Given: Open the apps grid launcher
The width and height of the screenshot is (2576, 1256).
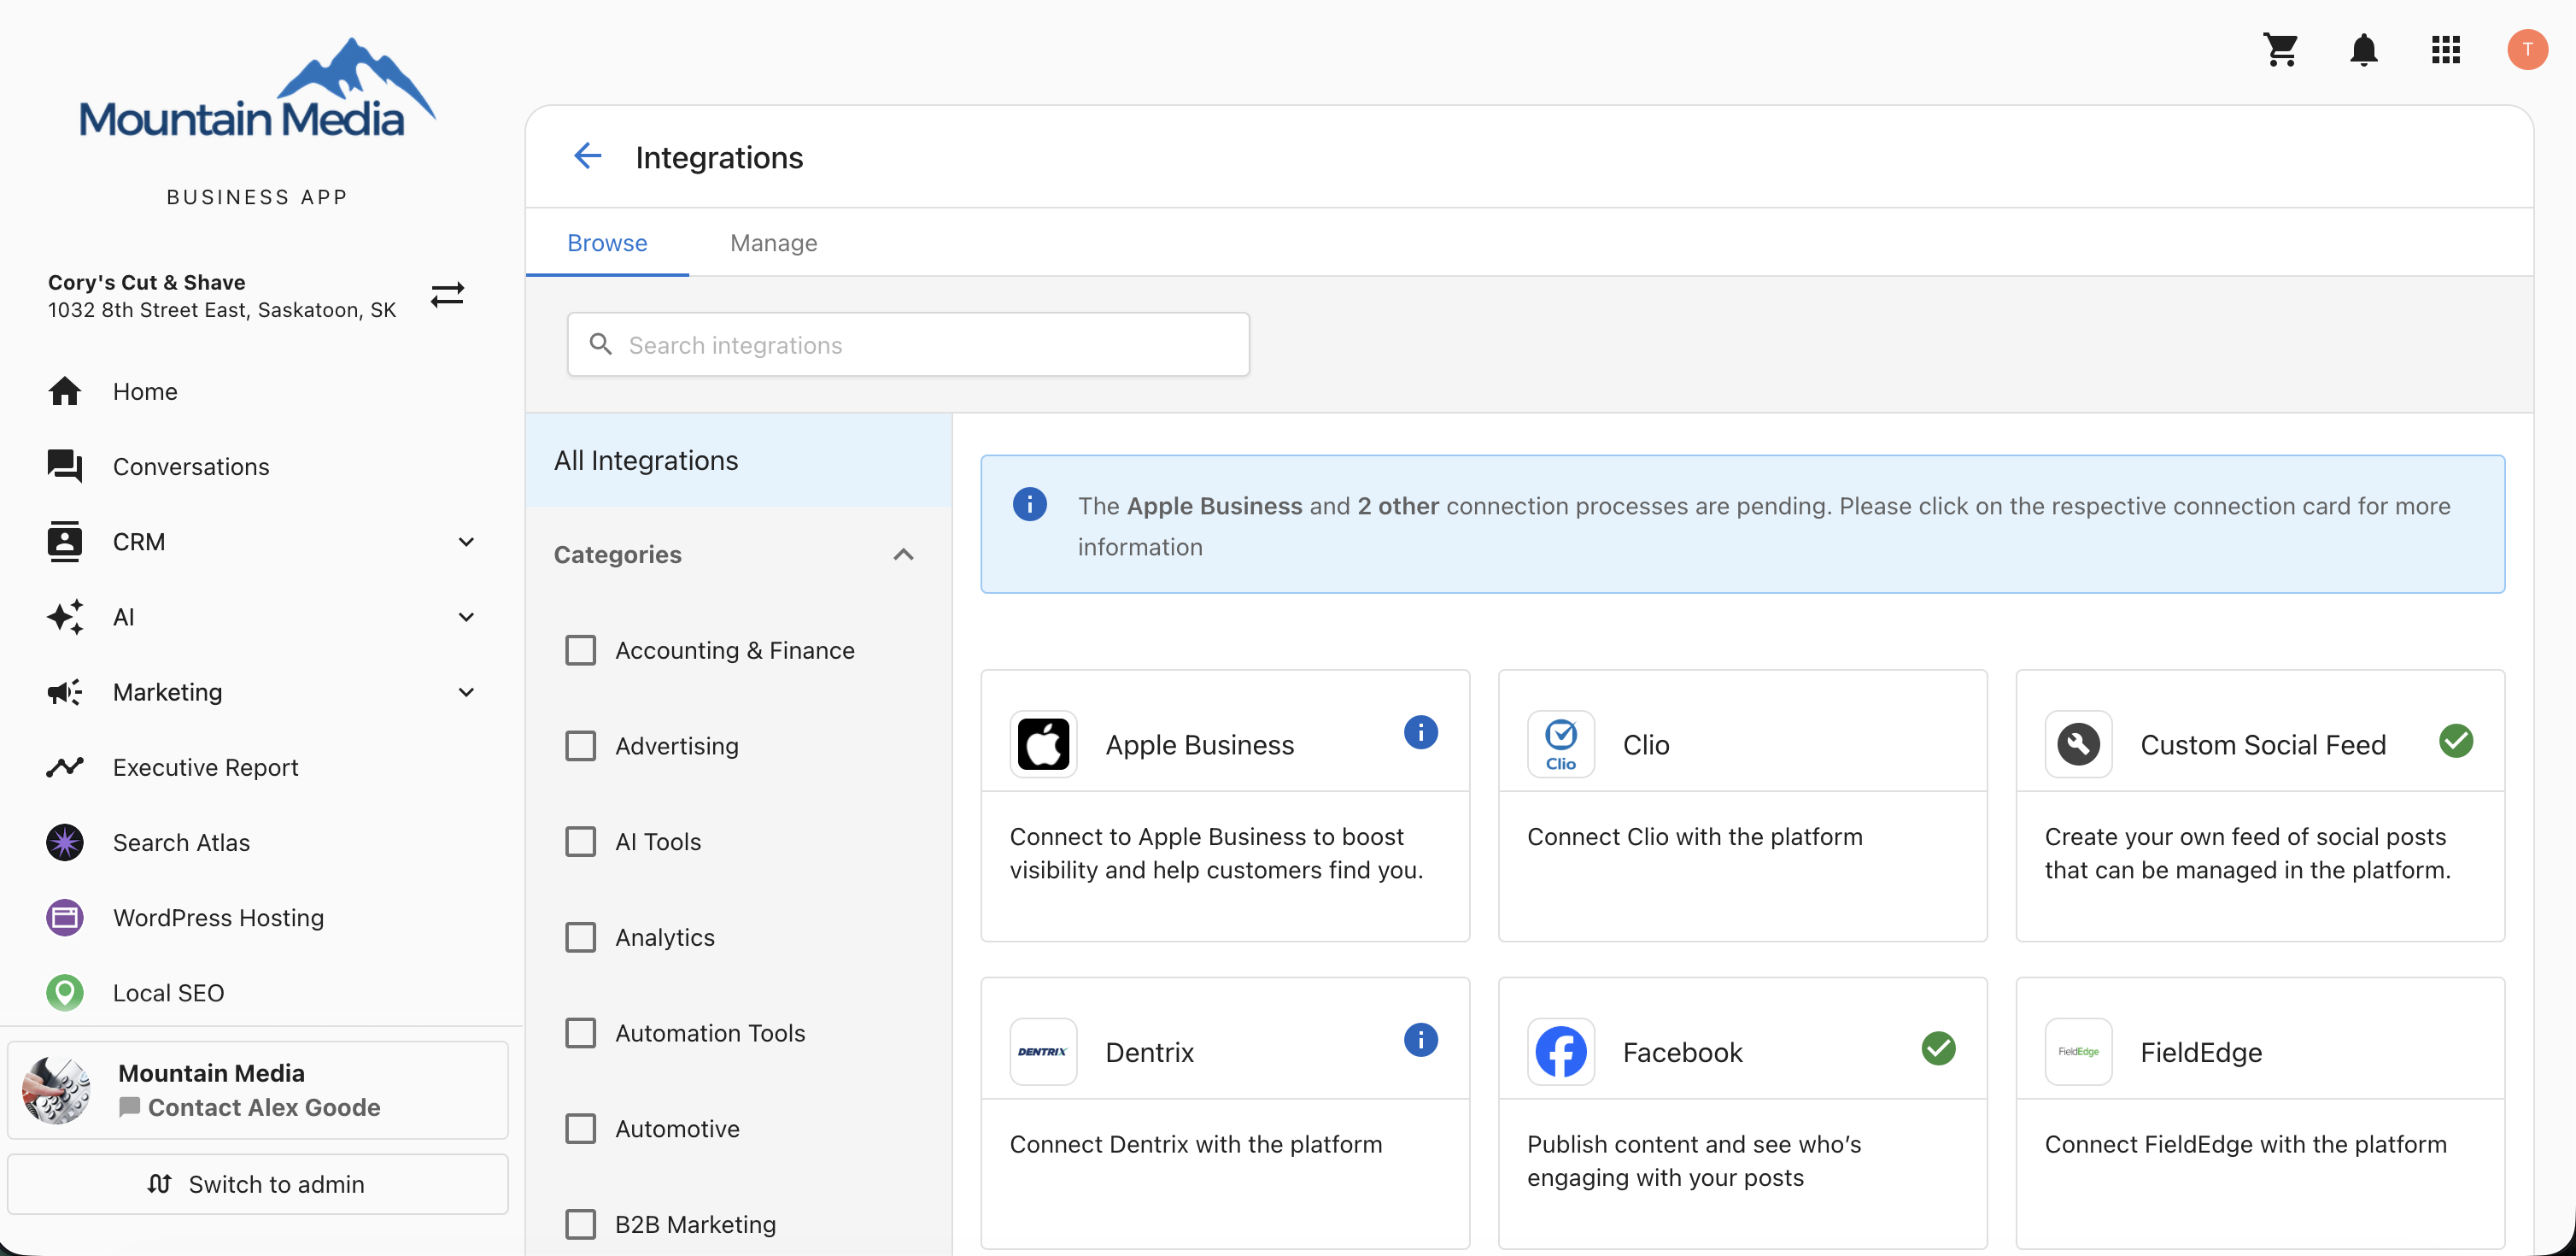Looking at the screenshot, I should pyautogui.click(x=2445, y=49).
